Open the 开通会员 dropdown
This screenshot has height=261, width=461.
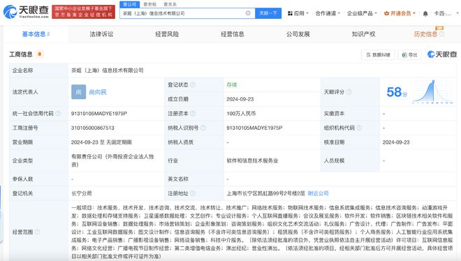[x=400, y=13]
